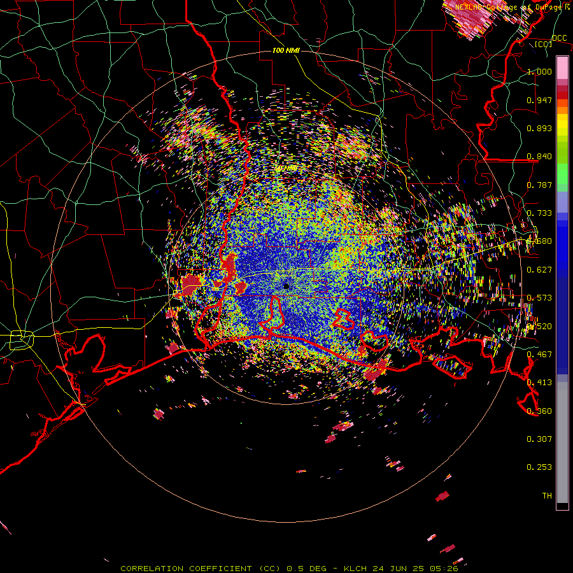Image resolution: width=573 pixels, height=573 pixels.
Task: Click the DCC label above the color bar
Action: [559, 38]
